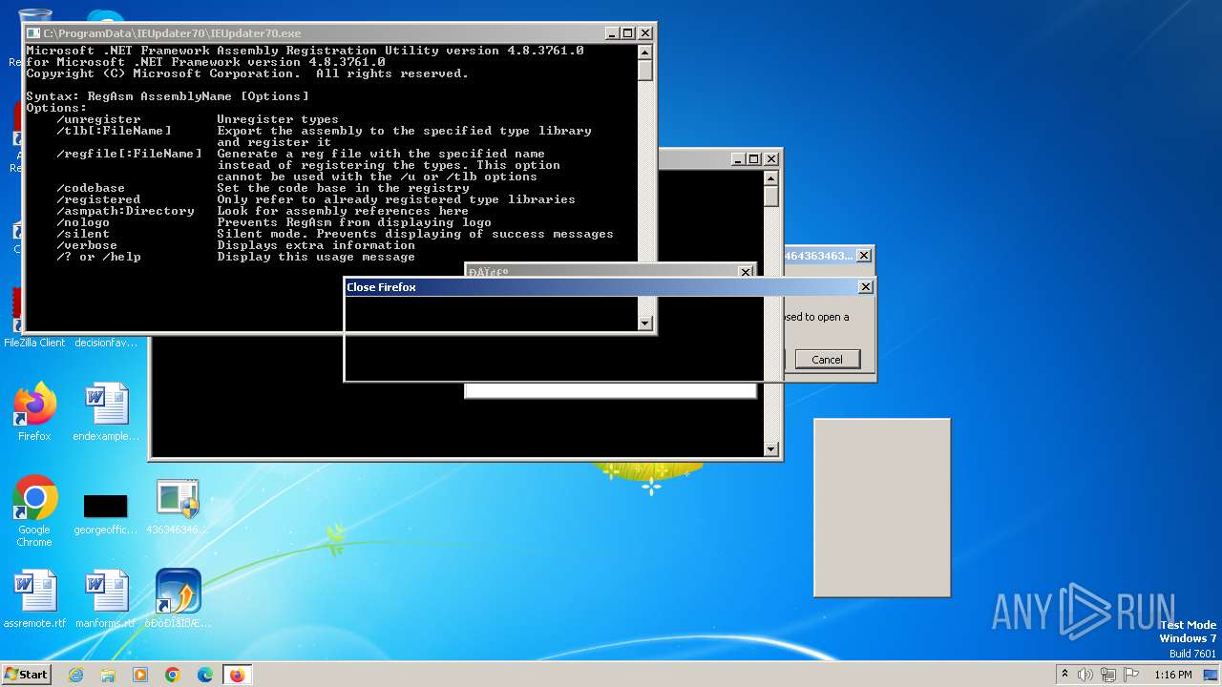Select the decisionfav desktop file label
Screen dimensions: 1222x687
[106, 343]
